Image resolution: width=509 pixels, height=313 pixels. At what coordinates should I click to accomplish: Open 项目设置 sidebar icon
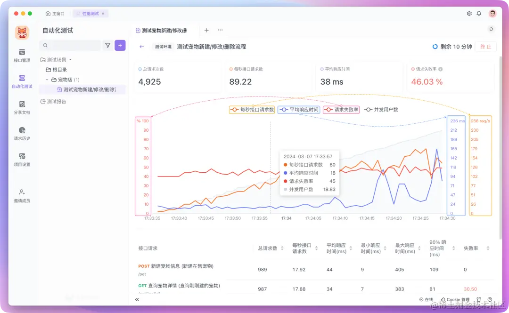click(x=22, y=159)
